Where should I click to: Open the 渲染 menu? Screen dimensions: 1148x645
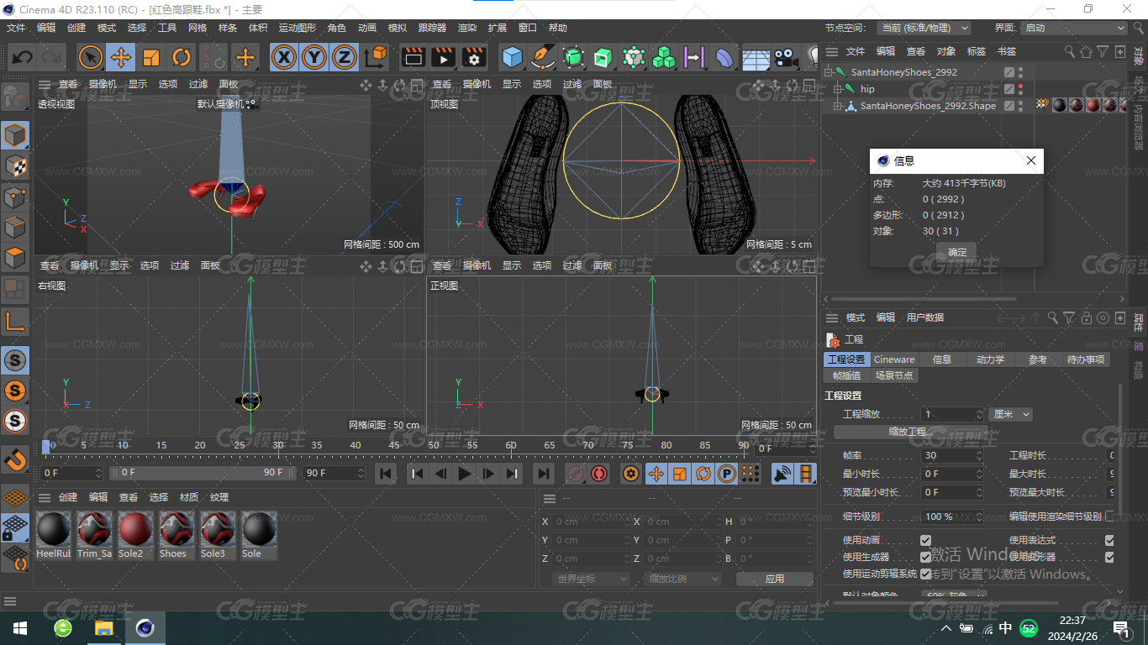[x=467, y=28]
